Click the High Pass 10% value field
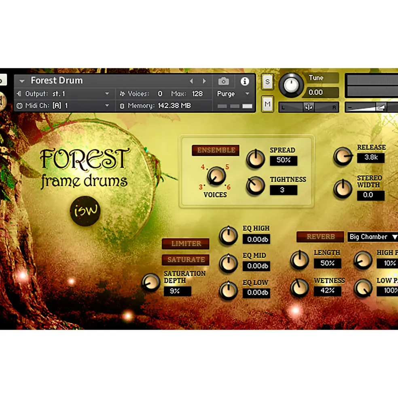This screenshot has width=398, height=398. 387,263
